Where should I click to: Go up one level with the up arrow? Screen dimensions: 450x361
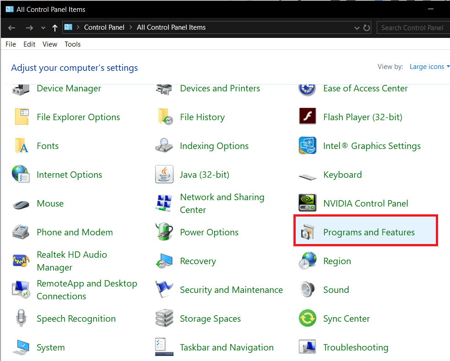coord(55,28)
